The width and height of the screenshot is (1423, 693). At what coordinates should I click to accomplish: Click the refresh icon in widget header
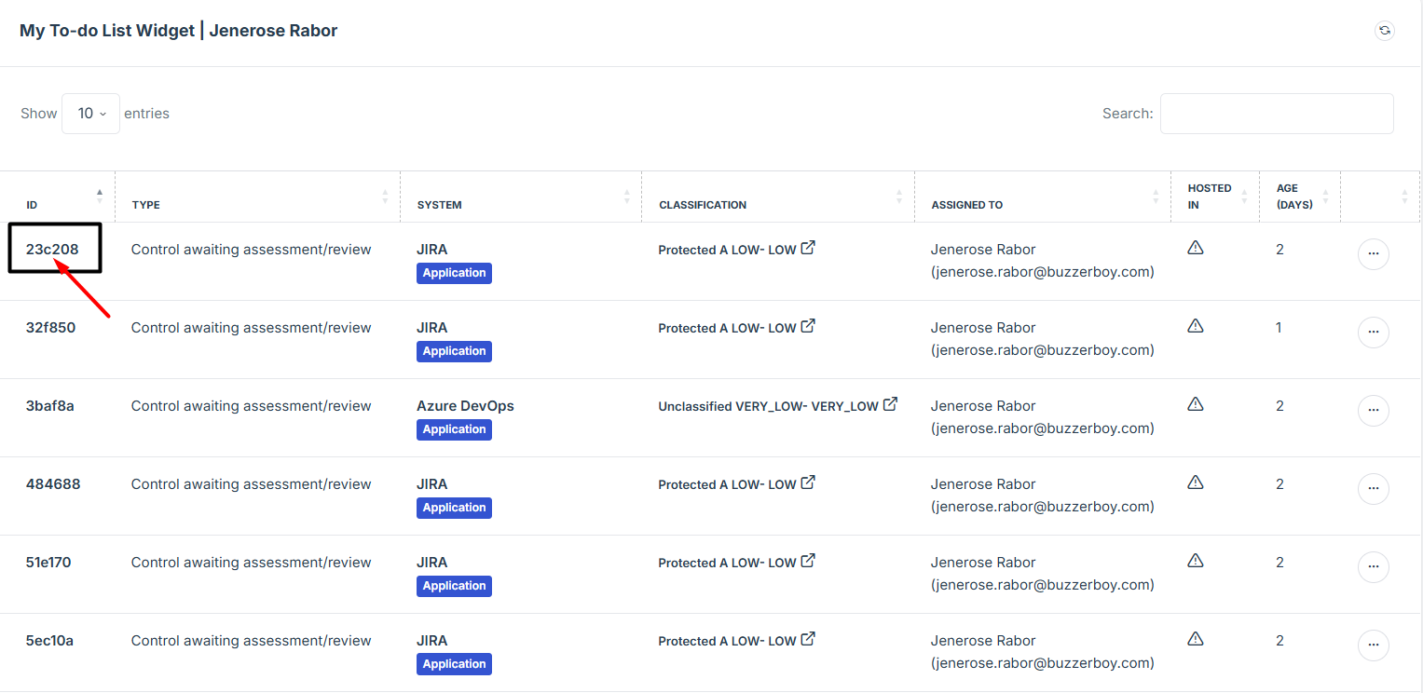click(1385, 31)
